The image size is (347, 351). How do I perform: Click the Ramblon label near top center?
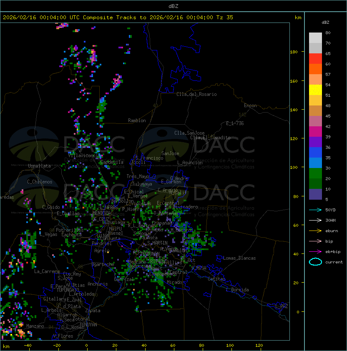click(x=137, y=120)
